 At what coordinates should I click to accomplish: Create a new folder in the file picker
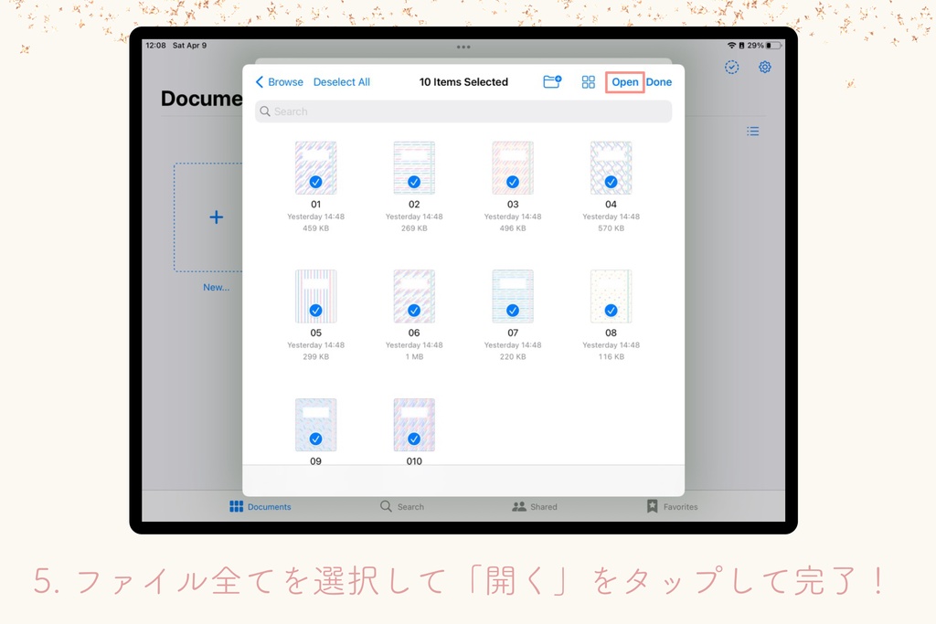pyautogui.click(x=552, y=81)
